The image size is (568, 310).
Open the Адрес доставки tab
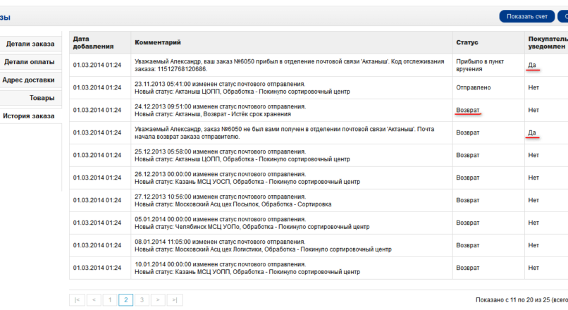point(30,80)
